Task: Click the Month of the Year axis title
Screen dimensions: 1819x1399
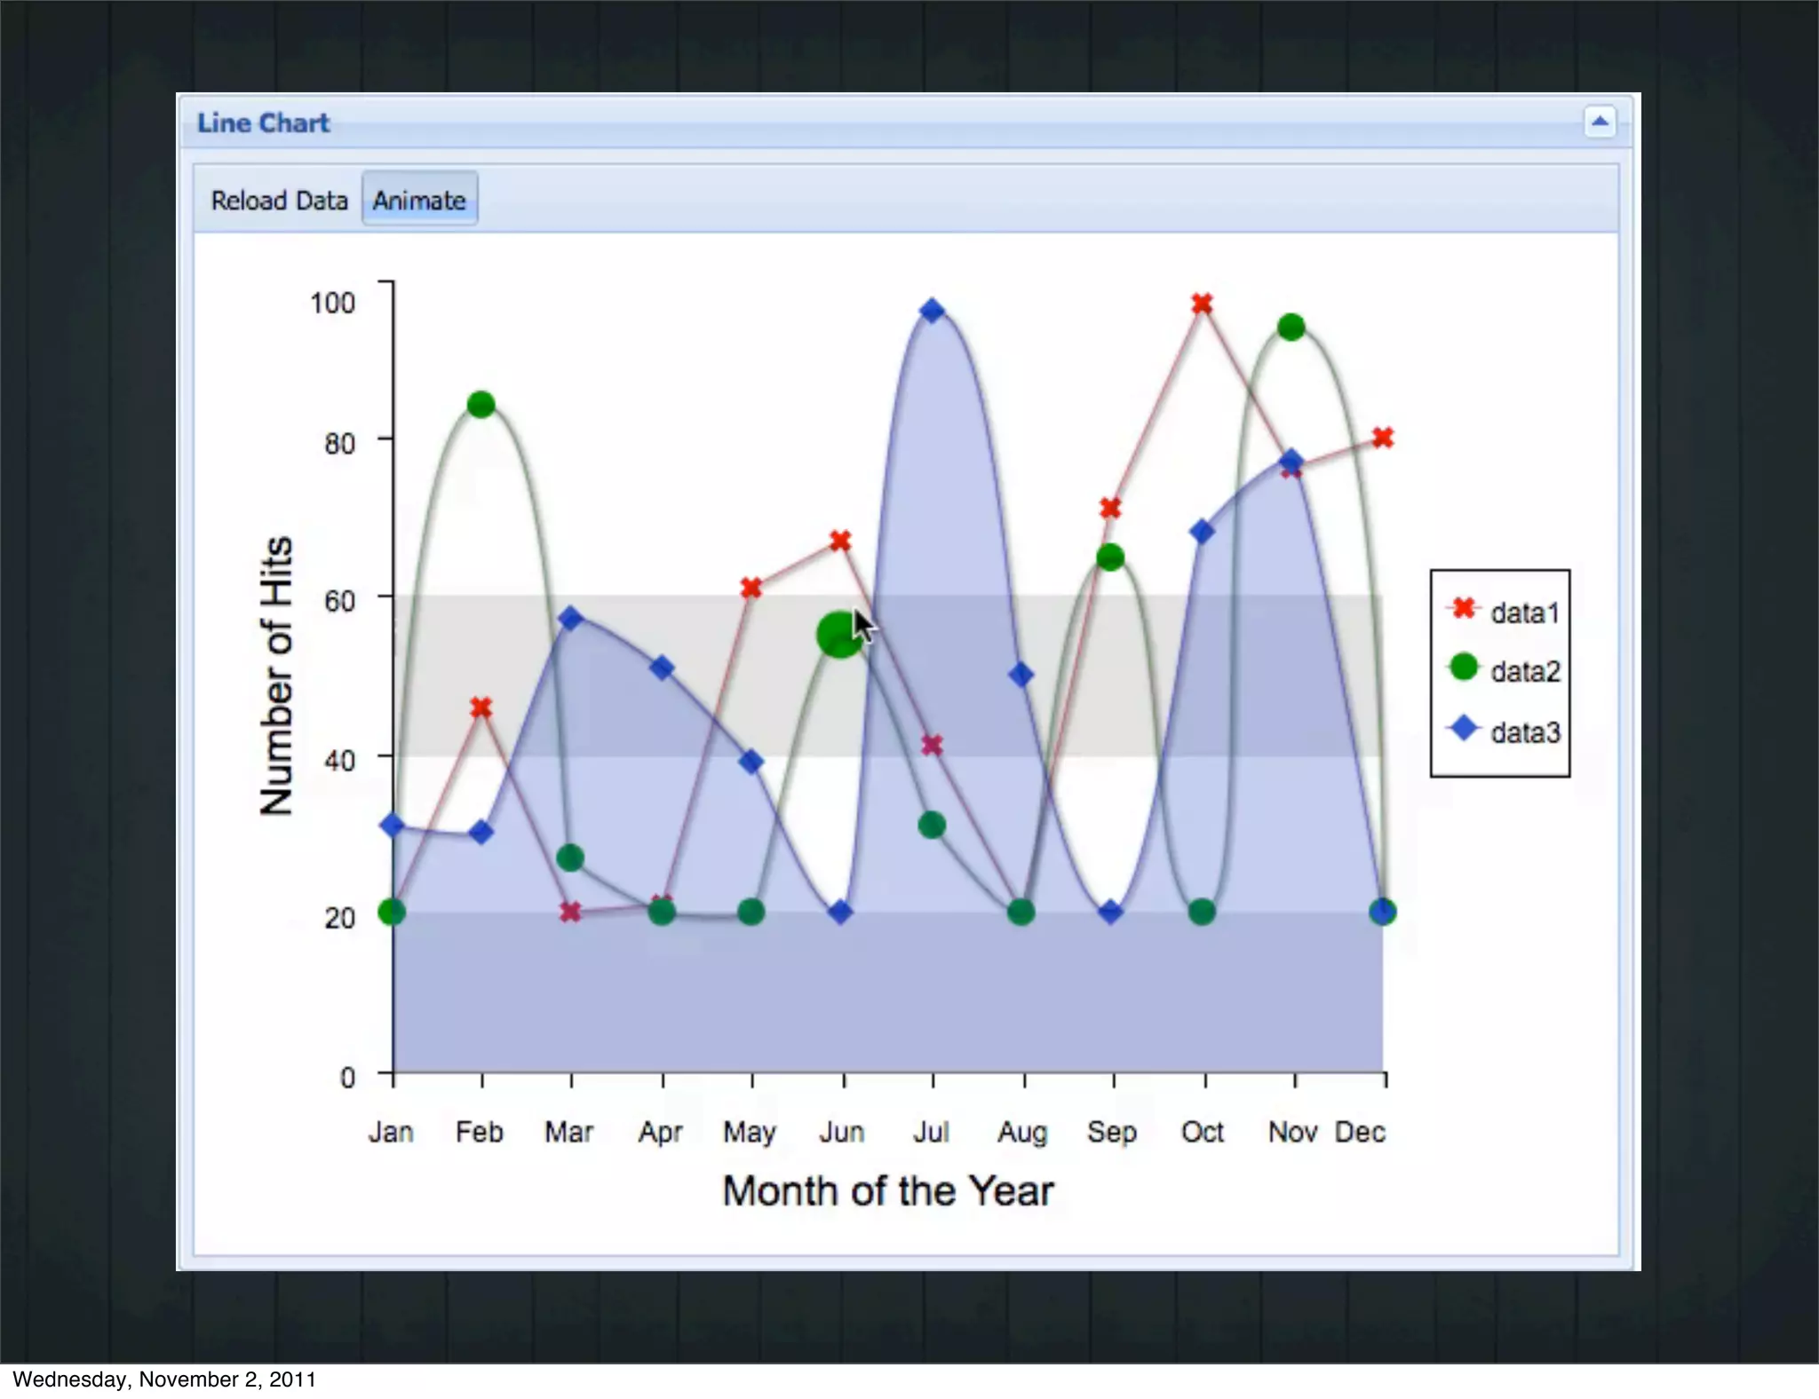Action: (x=887, y=1191)
